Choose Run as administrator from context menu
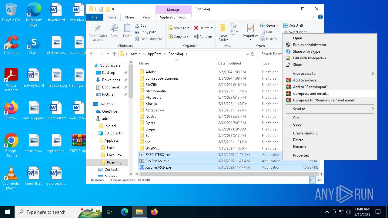This screenshot has width=388, height=218. coord(330,45)
